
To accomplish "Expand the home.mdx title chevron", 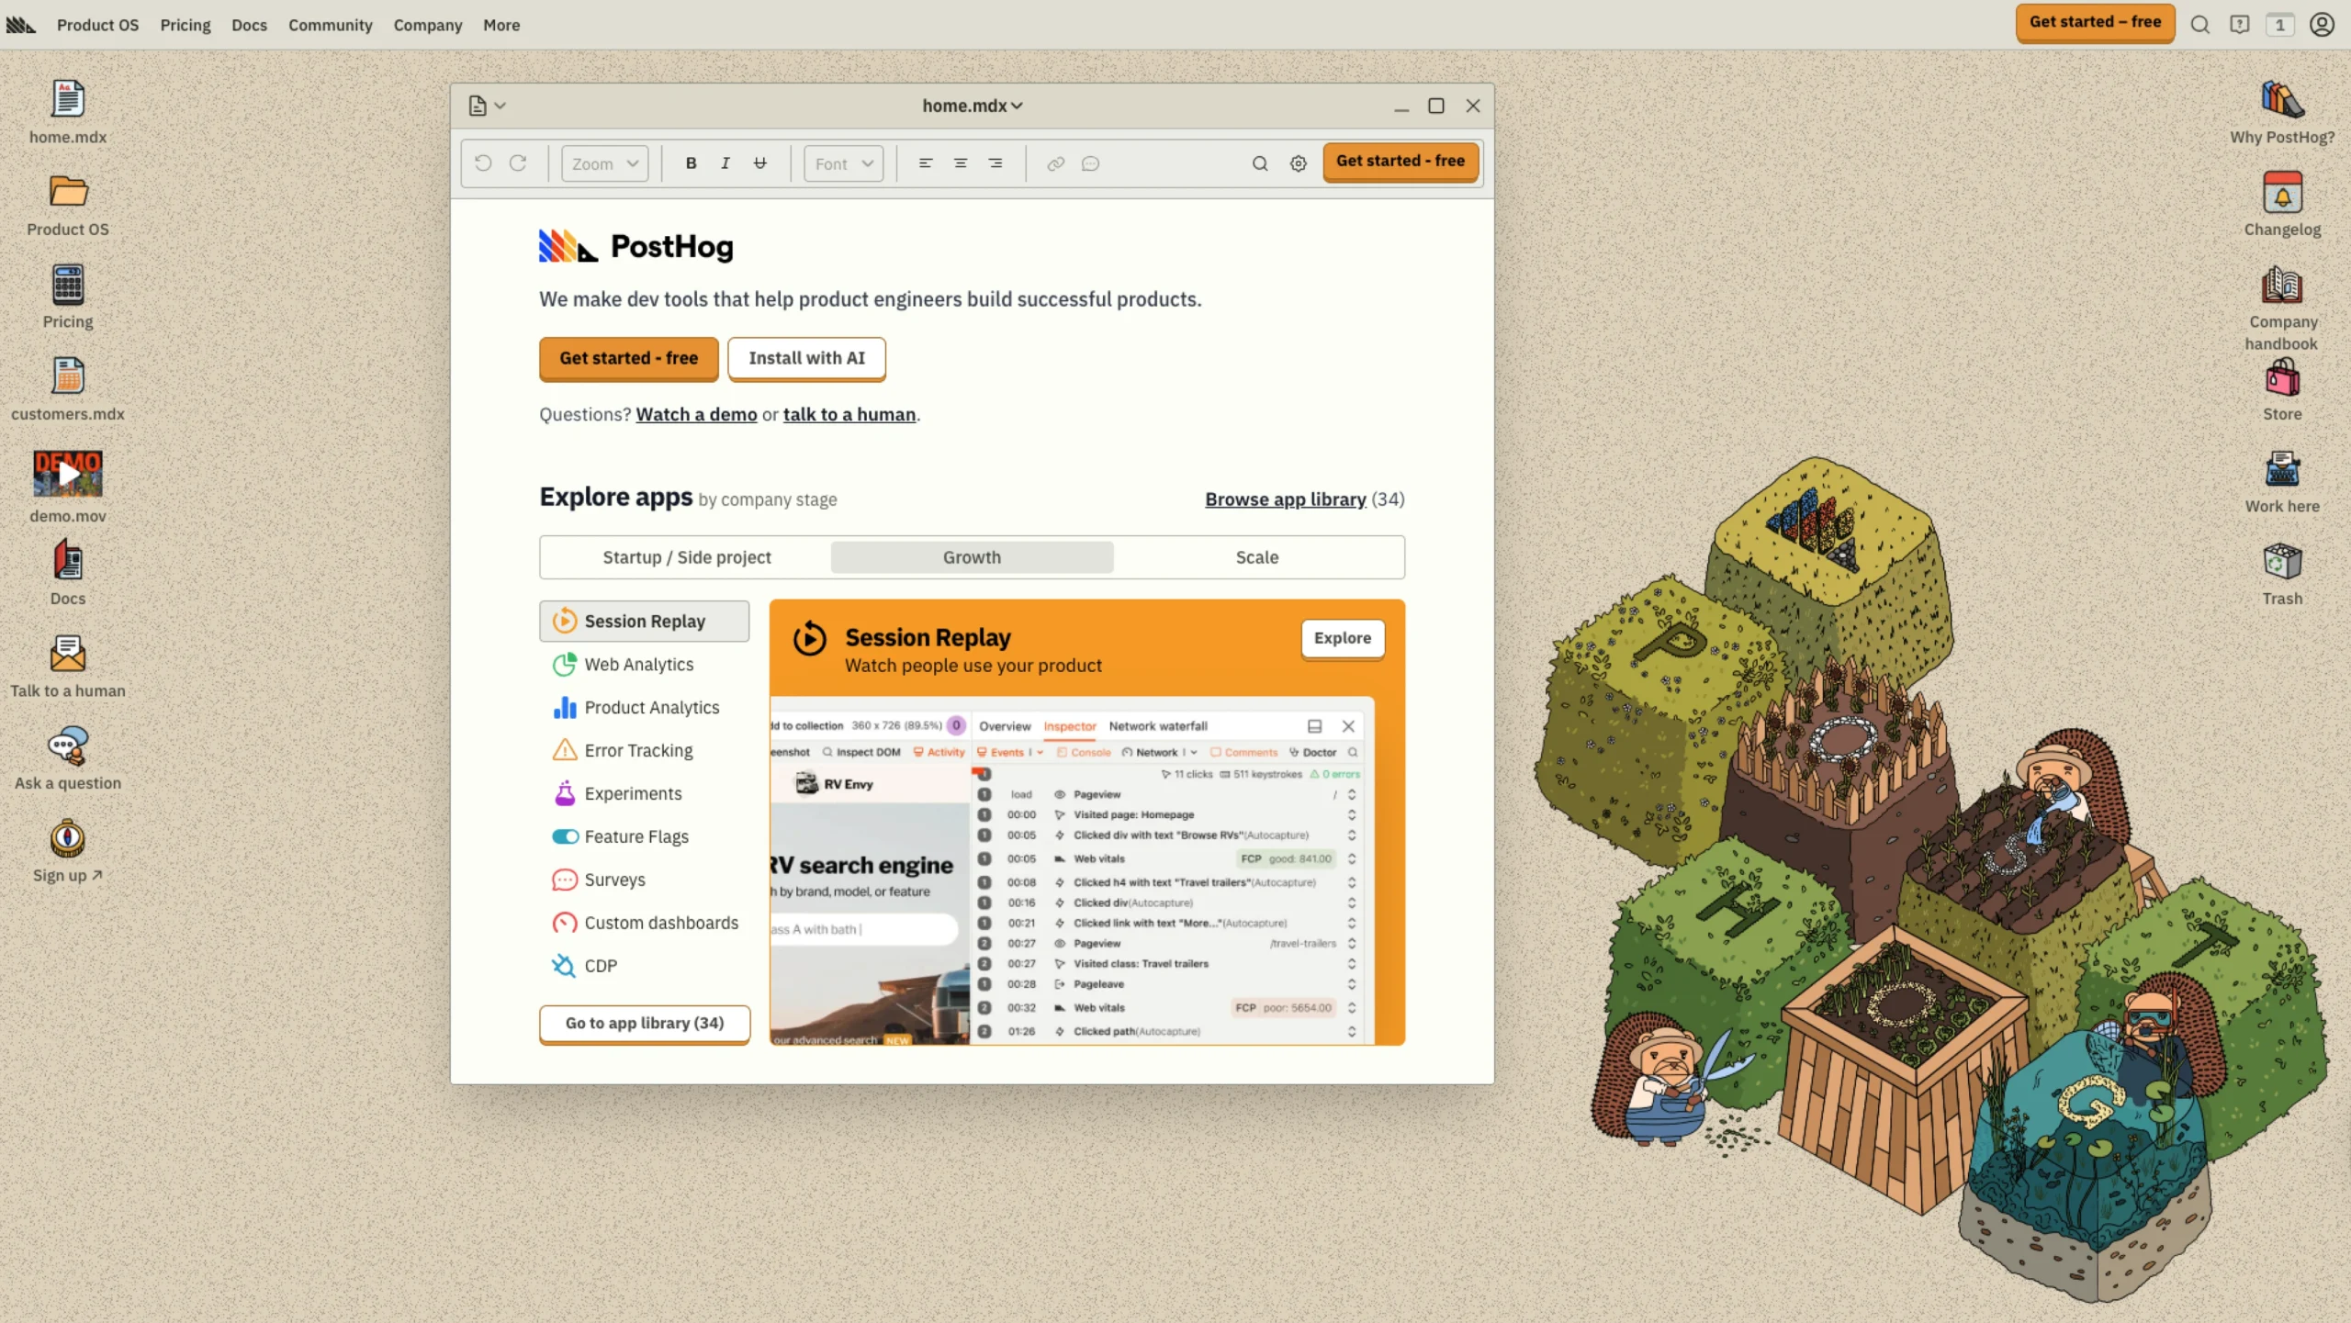I will click(x=1015, y=106).
